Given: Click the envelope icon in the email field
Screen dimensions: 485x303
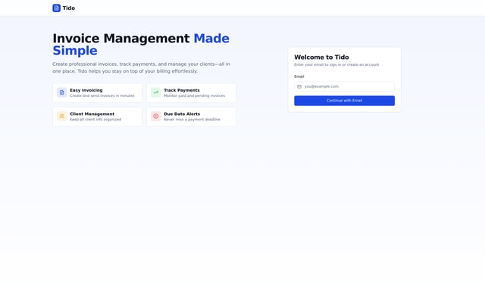Looking at the screenshot, I should [299, 86].
